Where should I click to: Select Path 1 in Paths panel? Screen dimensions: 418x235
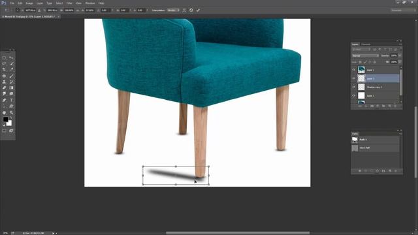[x=376, y=139]
